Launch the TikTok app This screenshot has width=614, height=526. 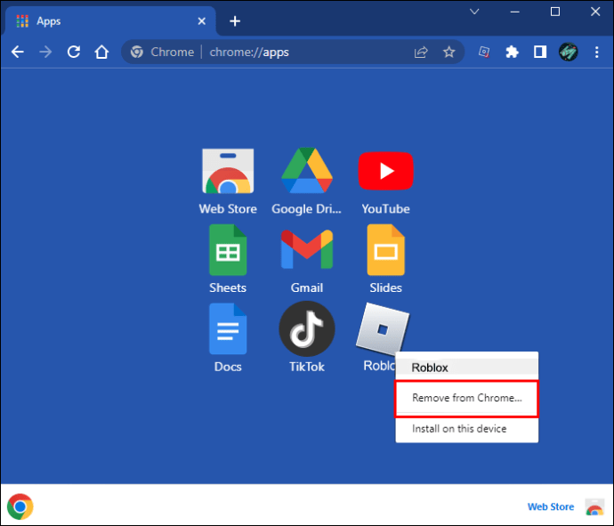tap(306, 329)
